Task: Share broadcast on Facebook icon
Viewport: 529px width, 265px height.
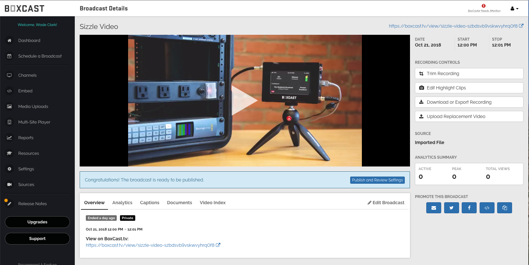Action: pyautogui.click(x=469, y=208)
